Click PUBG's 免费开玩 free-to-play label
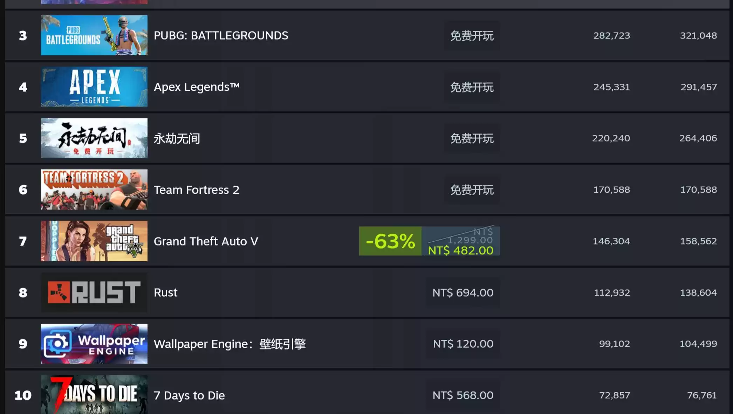This screenshot has height=414, width=733. coord(472,35)
